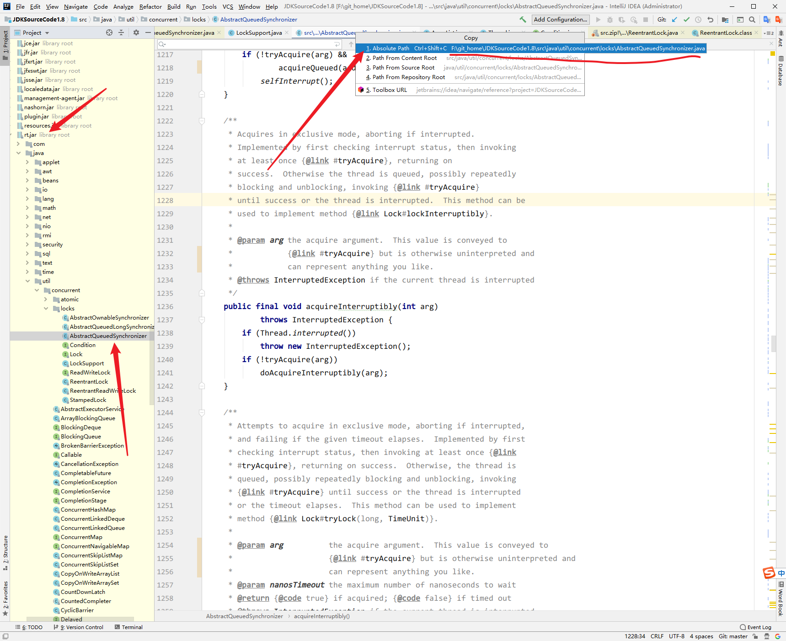Click tool window quick access icon bottom-left
The height and width of the screenshot is (641, 786).
[5, 636]
